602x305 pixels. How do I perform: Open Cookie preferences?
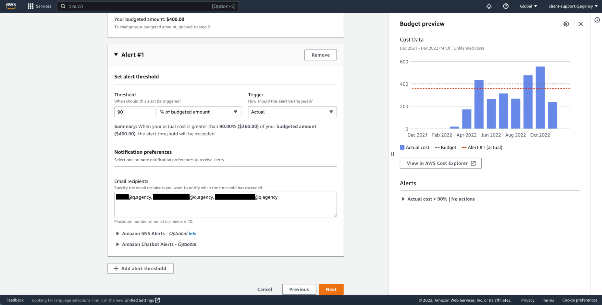(579, 300)
